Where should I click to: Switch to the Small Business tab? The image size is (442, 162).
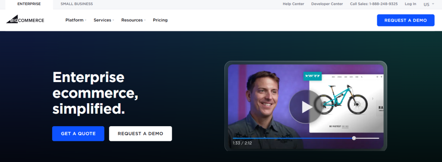pos(77,4)
